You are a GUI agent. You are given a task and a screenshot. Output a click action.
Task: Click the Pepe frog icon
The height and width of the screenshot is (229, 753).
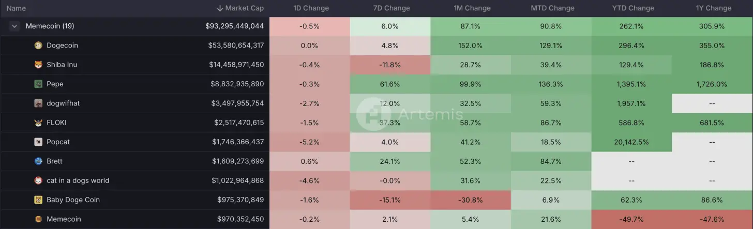(38, 84)
